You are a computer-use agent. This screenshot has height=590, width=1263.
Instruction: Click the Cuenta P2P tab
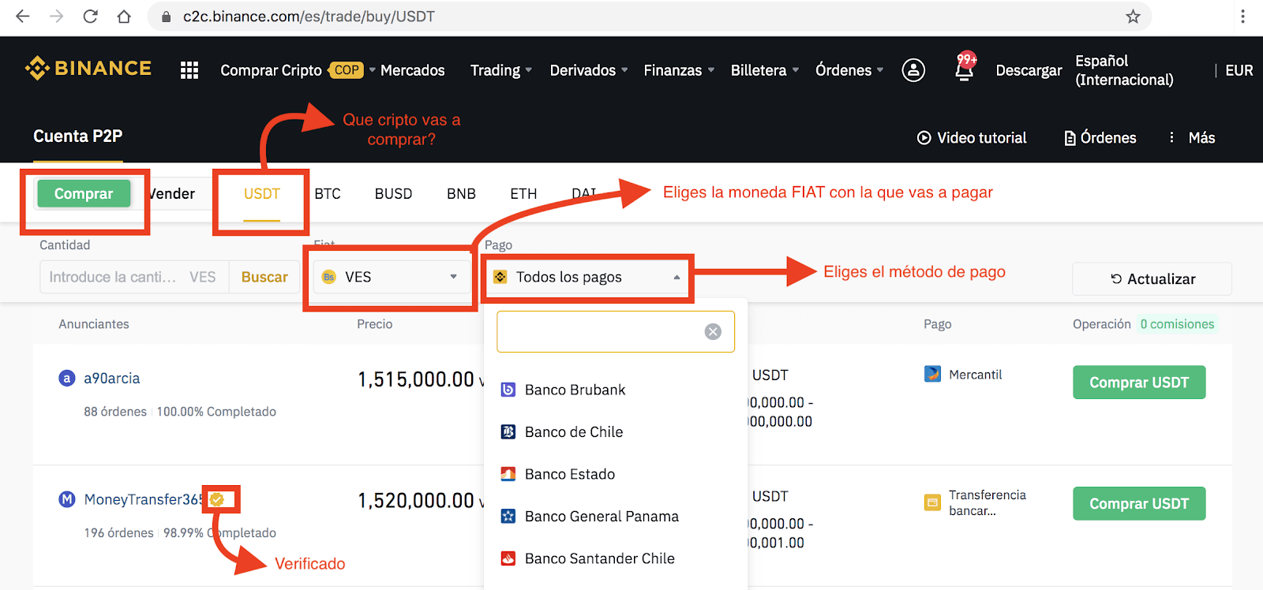click(x=78, y=136)
